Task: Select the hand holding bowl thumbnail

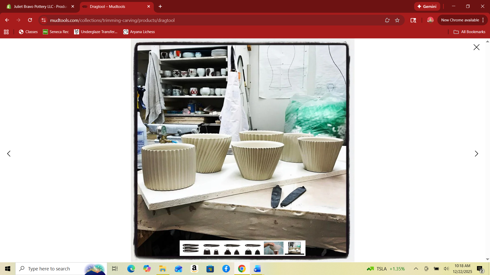Action: tap(274, 248)
